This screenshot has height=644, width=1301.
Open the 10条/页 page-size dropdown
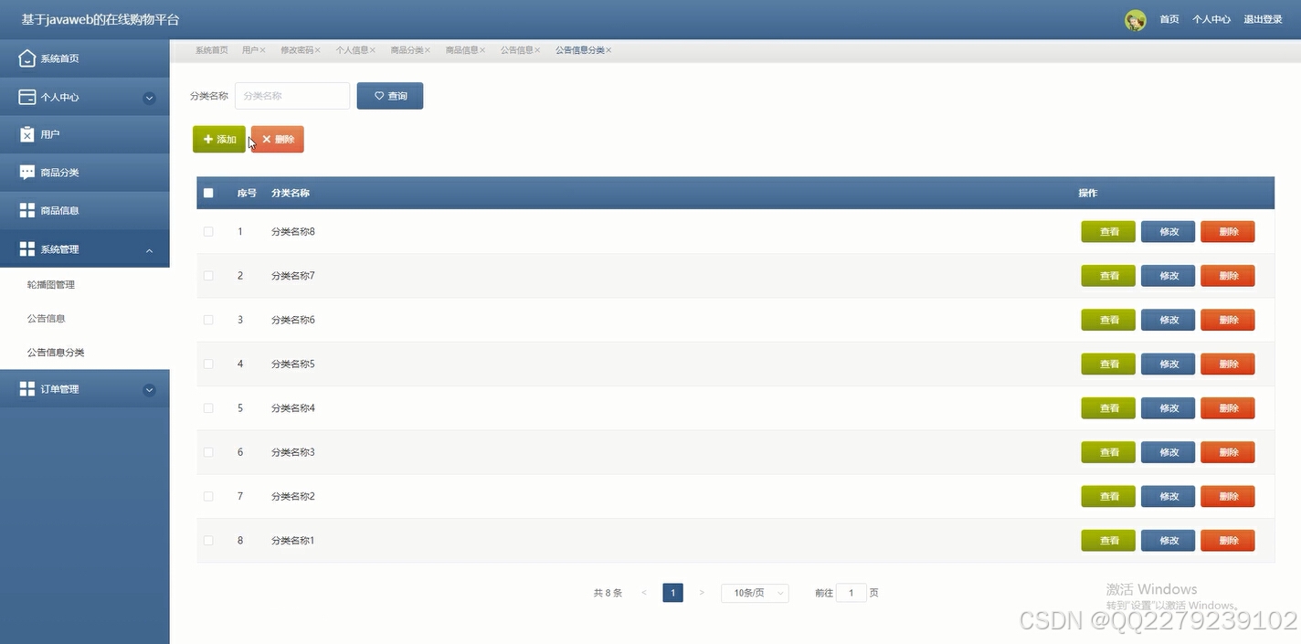(755, 593)
